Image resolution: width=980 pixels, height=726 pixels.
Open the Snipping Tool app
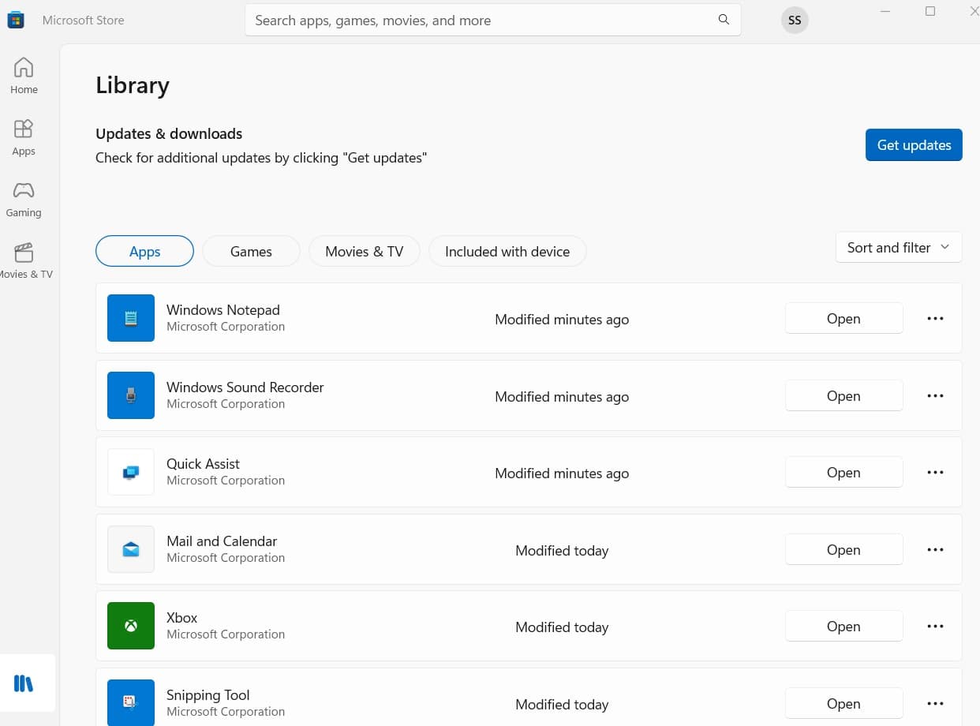click(x=843, y=703)
